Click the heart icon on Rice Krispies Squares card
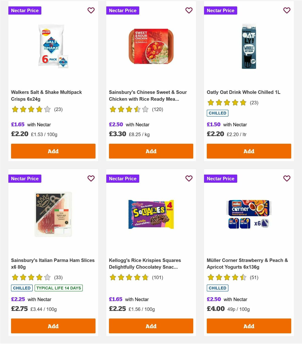 click(189, 178)
